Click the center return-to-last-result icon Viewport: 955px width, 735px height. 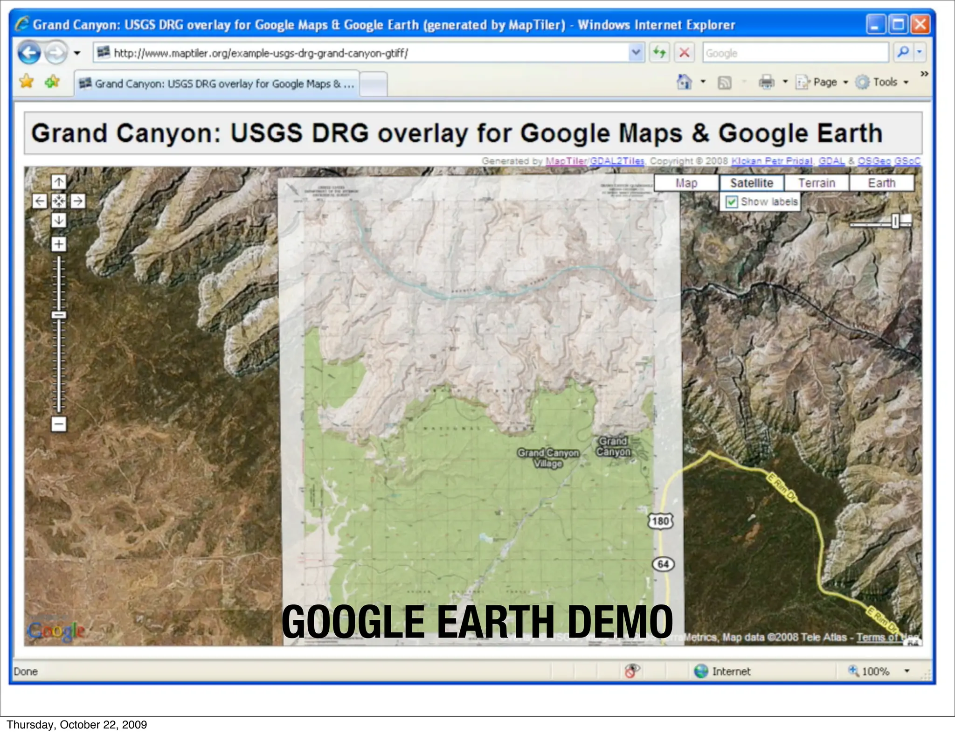coord(59,201)
